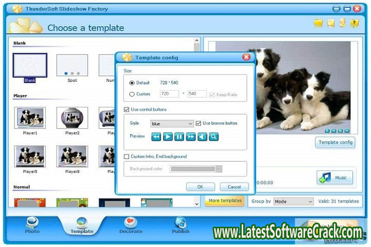Click the yellow person icon in header
Viewport: 371px width, 247px height.
pyautogui.click(x=342, y=23)
